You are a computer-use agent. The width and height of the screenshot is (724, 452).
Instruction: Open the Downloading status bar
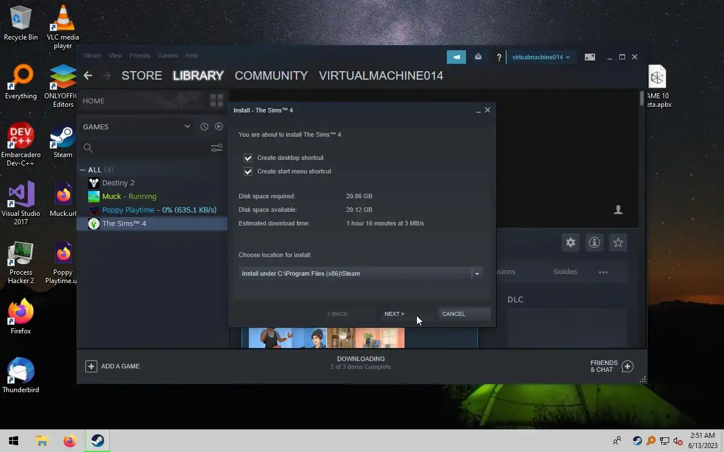click(x=361, y=363)
